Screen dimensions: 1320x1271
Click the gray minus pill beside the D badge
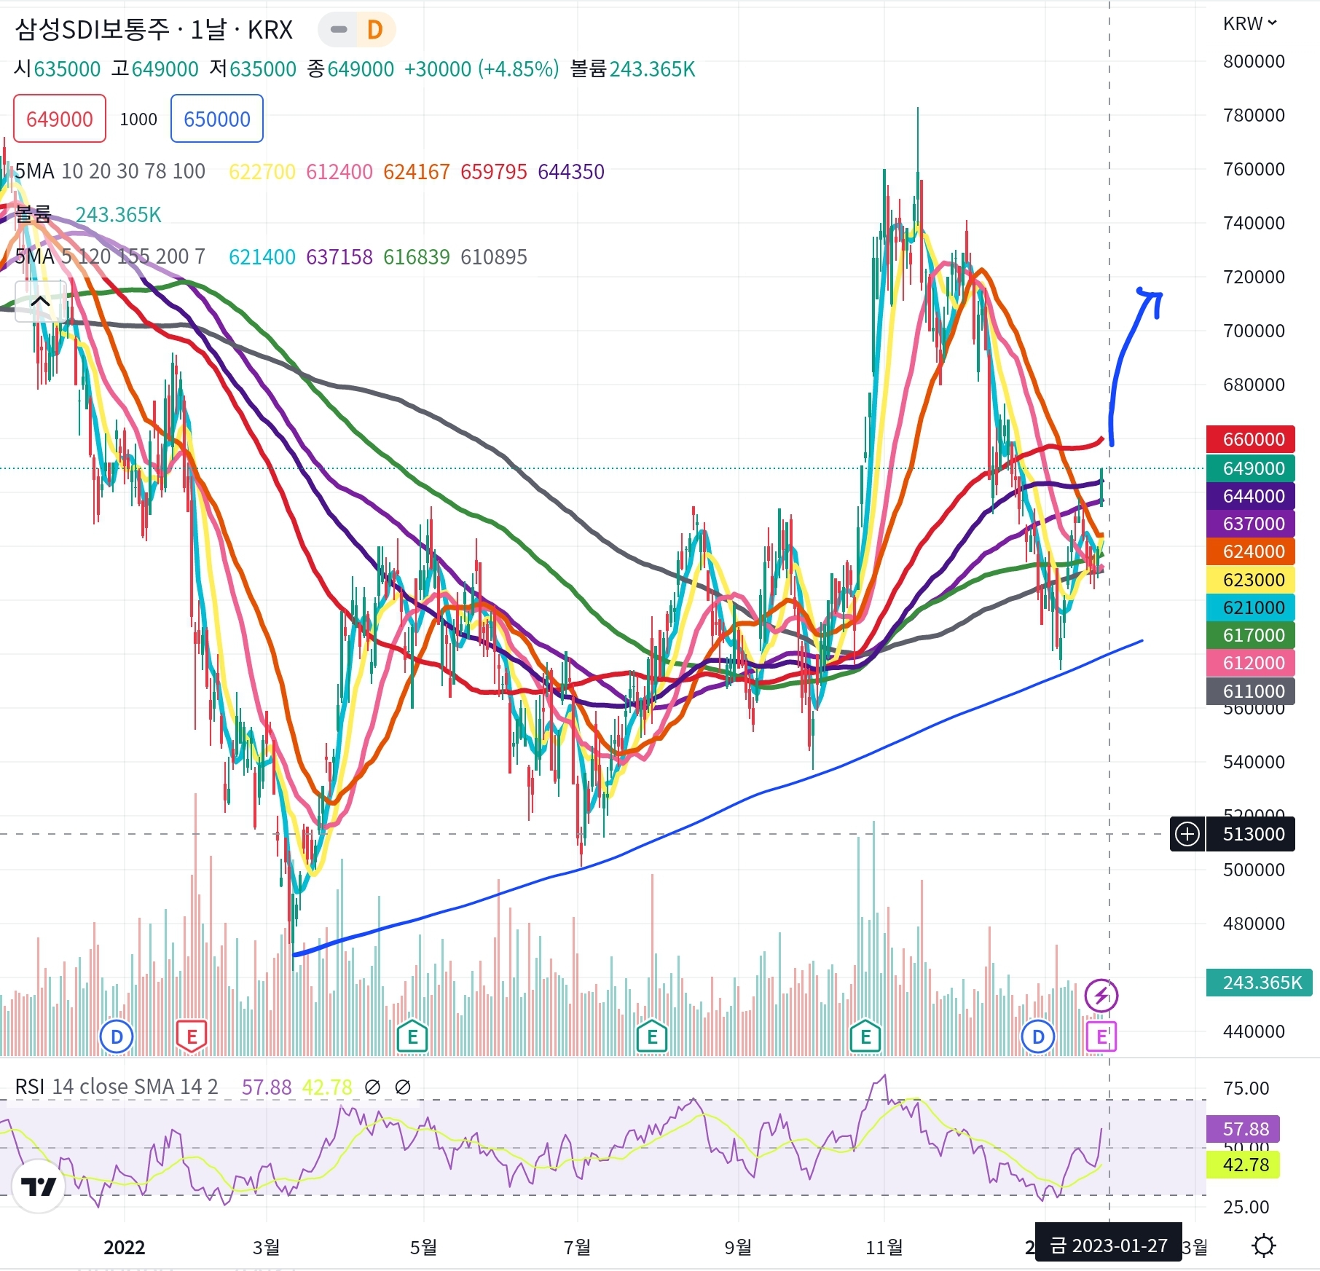click(x=338, y=30)
